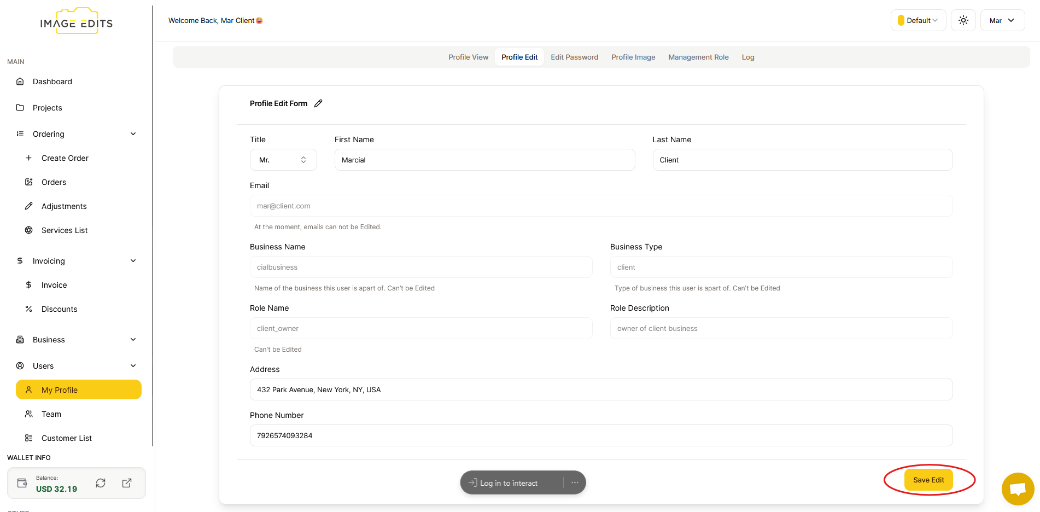This screenshot has width=1040, height=512.
Task: Toggle light/dark theme sun button
Action: tap(963, 20)
